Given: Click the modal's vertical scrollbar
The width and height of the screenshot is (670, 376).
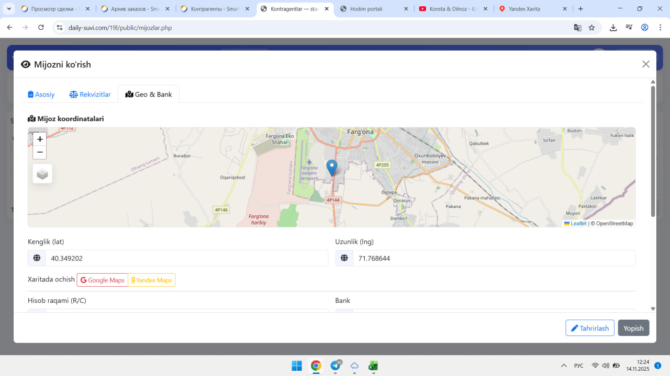Looking at the screenshot, I should click(653, 151).
